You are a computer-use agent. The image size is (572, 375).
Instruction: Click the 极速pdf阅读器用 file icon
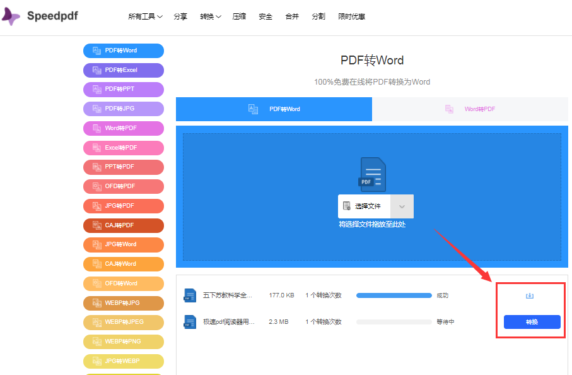(x=190, y=322)
